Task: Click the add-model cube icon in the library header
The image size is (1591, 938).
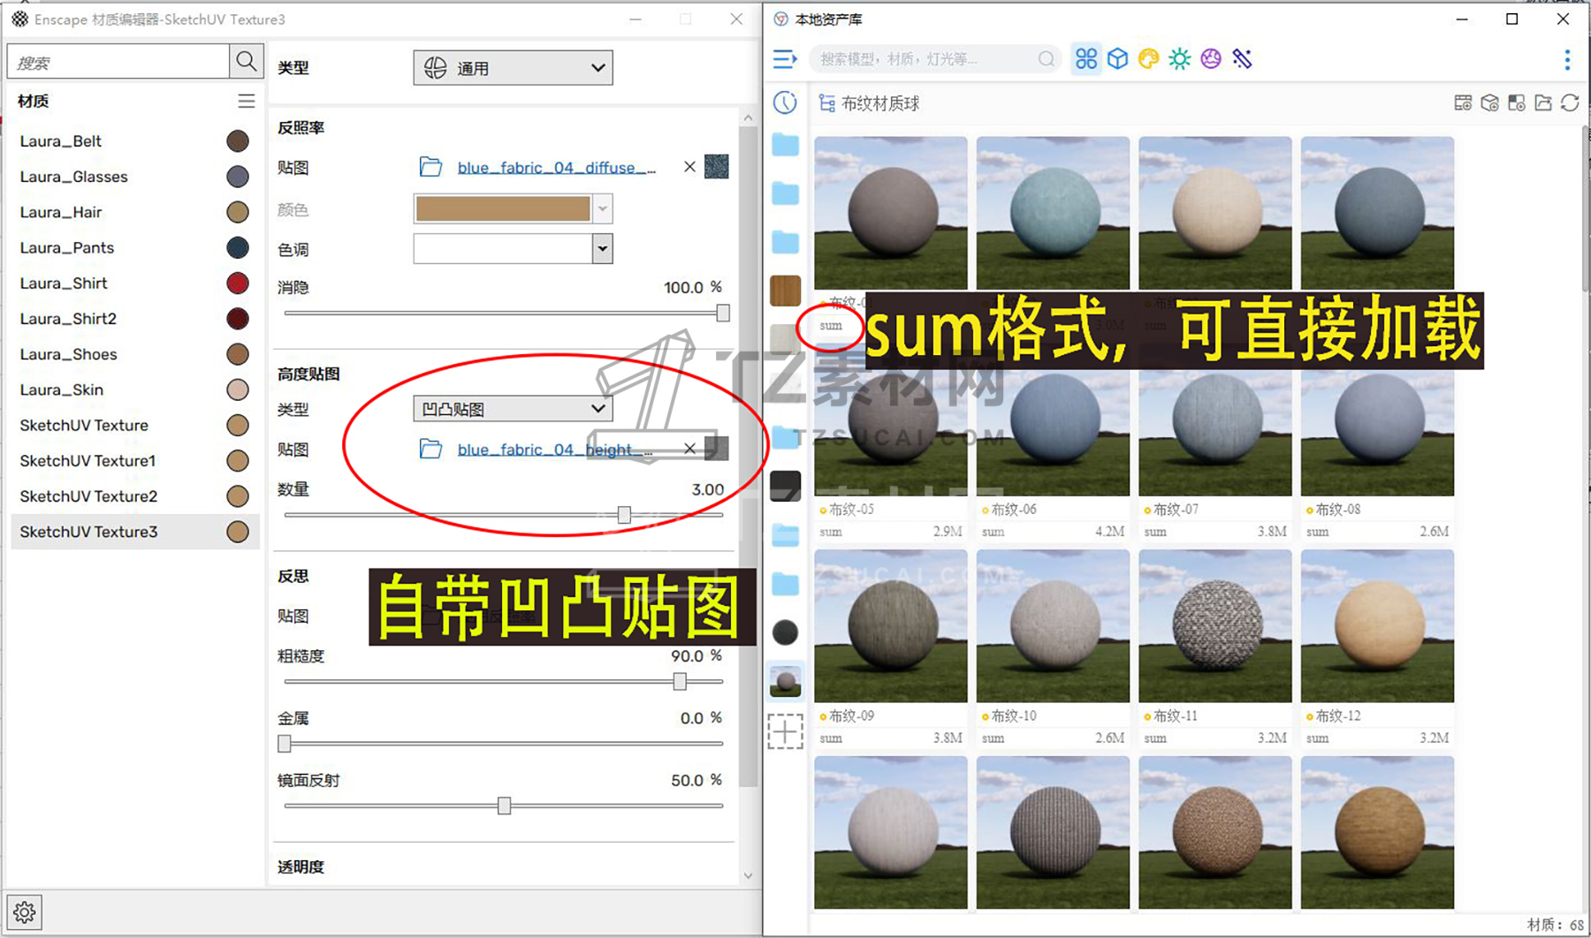Action: click(x=1489, y=103)
